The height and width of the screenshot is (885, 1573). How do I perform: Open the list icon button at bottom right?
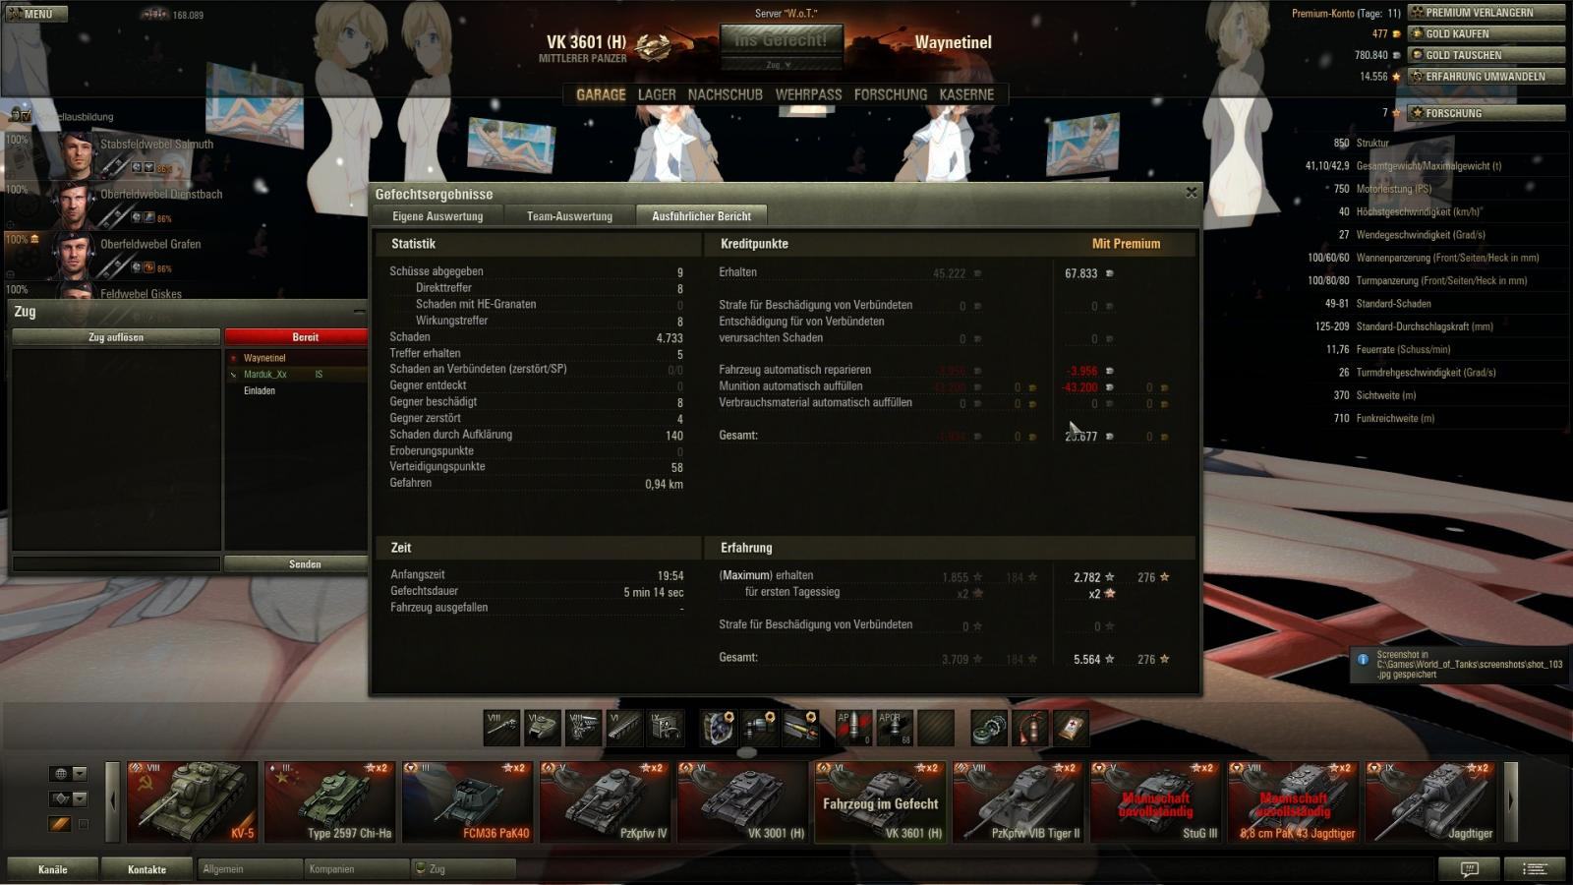(x=1535, y=868)
